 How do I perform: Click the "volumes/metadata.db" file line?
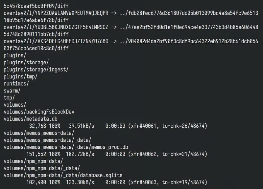31,119
